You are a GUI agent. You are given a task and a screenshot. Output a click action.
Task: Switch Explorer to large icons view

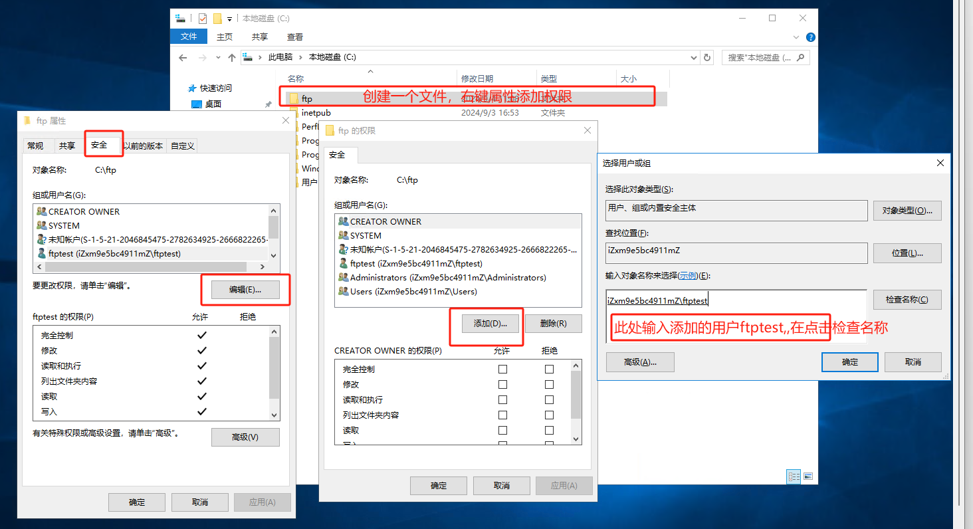pos(808,476)
